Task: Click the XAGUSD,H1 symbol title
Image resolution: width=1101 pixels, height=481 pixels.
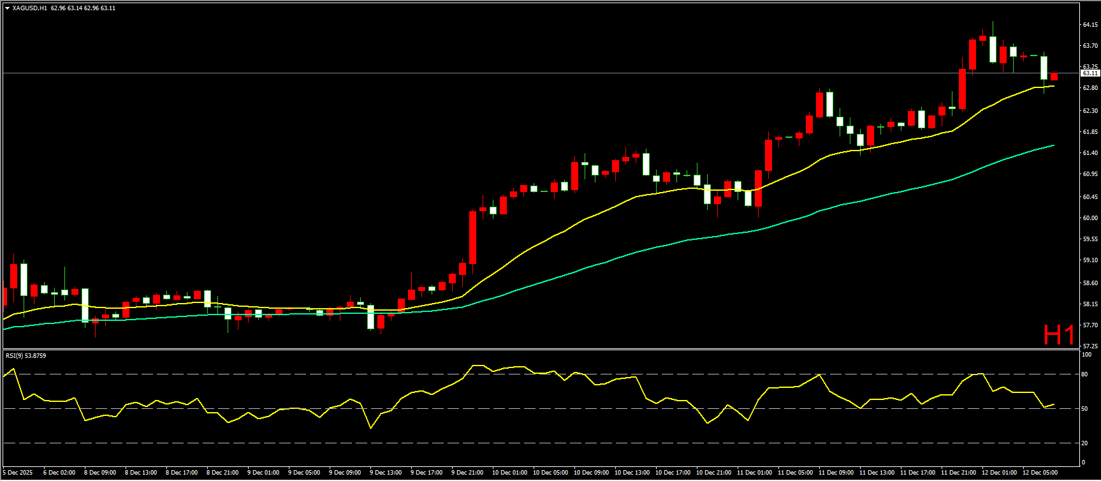Action: click(x=29, y=8)
